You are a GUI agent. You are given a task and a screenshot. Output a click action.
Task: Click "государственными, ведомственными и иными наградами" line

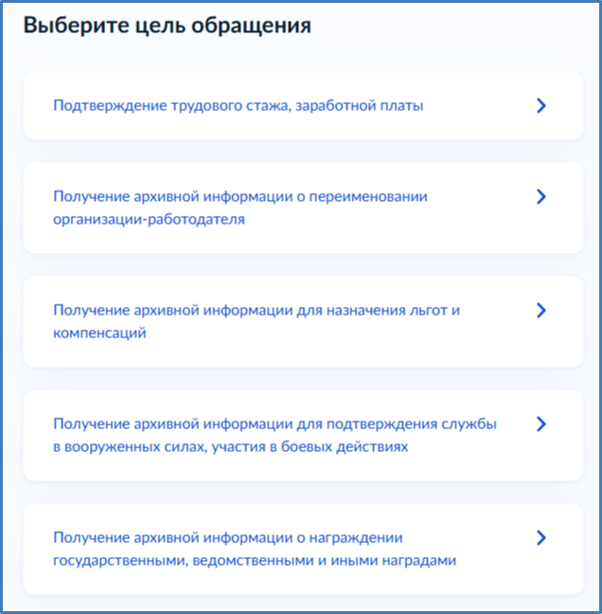coord(255,560)
